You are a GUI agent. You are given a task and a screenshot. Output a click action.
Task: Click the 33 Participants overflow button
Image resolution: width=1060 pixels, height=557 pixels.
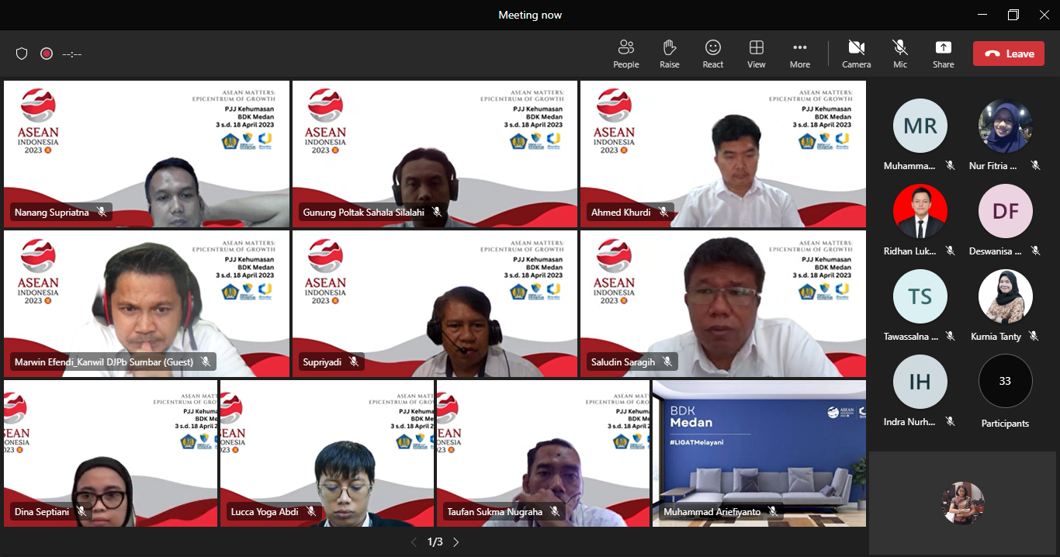(1005, 382)
